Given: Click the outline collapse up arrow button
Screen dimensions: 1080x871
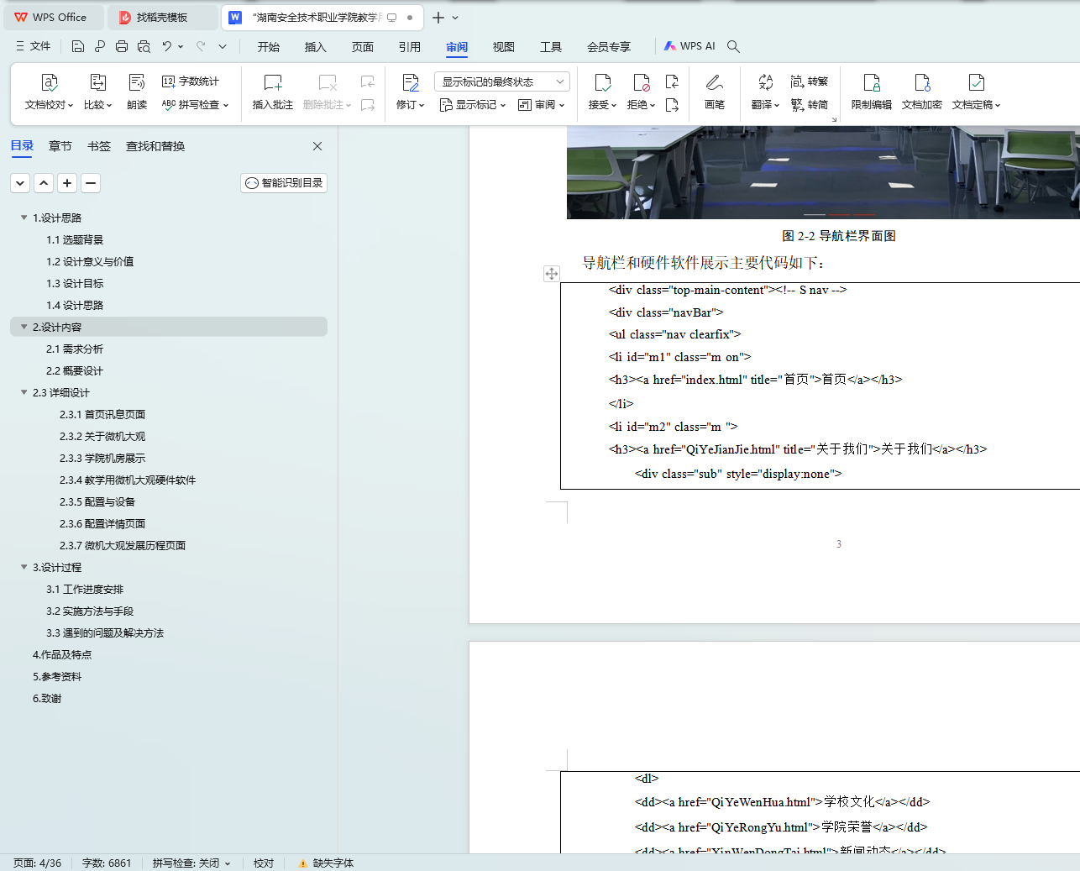Looking at the screenshot, I should click(x=44, y=183).
